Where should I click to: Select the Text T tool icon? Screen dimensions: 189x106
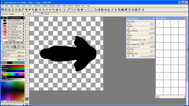(129, 10)
